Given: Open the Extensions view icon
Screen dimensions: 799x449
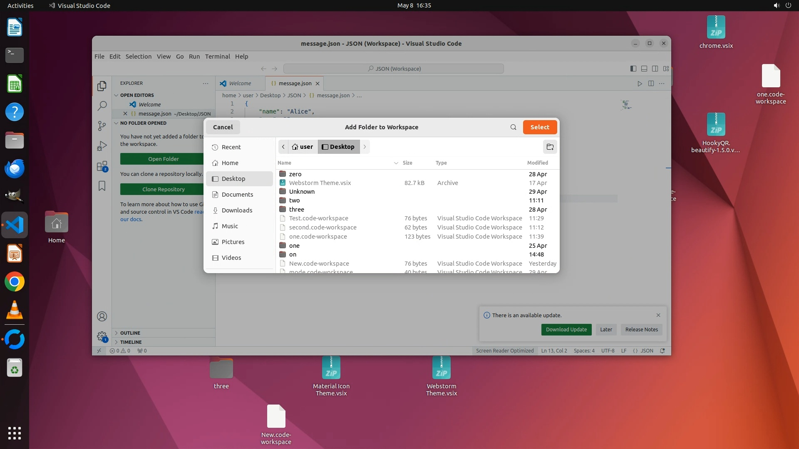Looking at the screenshot, I should (102, 166).
